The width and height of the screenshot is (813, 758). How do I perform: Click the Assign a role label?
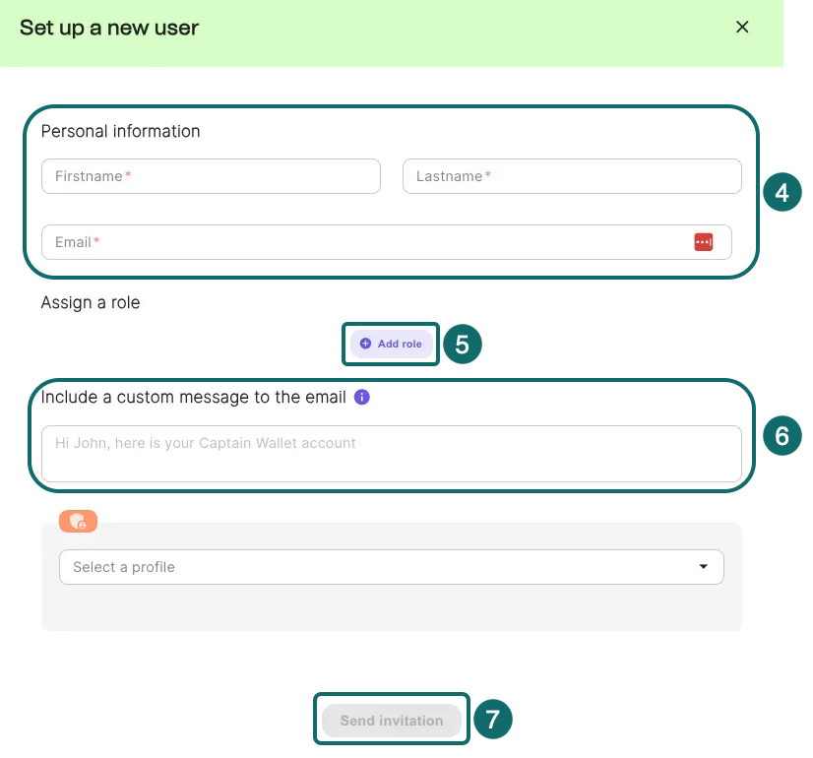click(91, 302)
